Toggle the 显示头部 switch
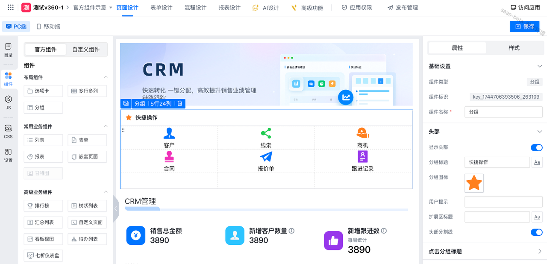 [536, 147]
